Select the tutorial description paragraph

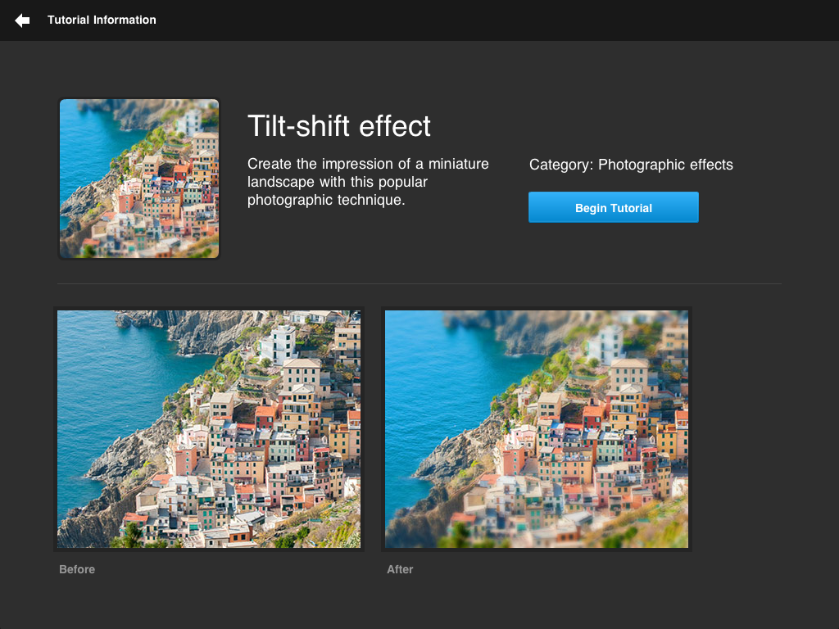tap(368, 182)
